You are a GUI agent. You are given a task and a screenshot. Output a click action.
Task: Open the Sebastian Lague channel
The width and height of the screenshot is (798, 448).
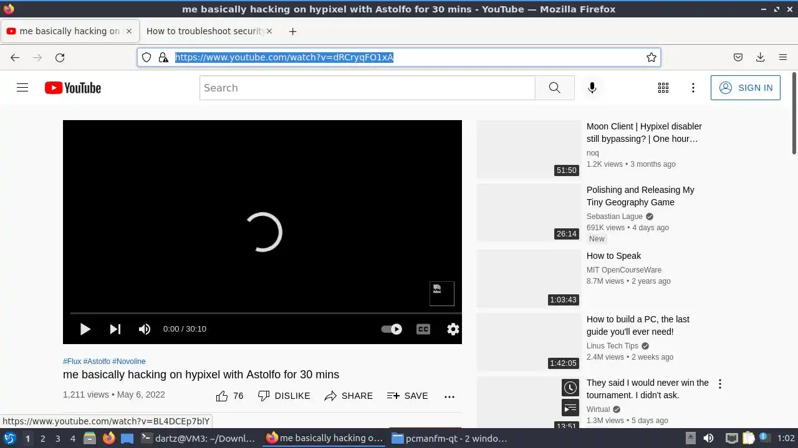[615, 217]
